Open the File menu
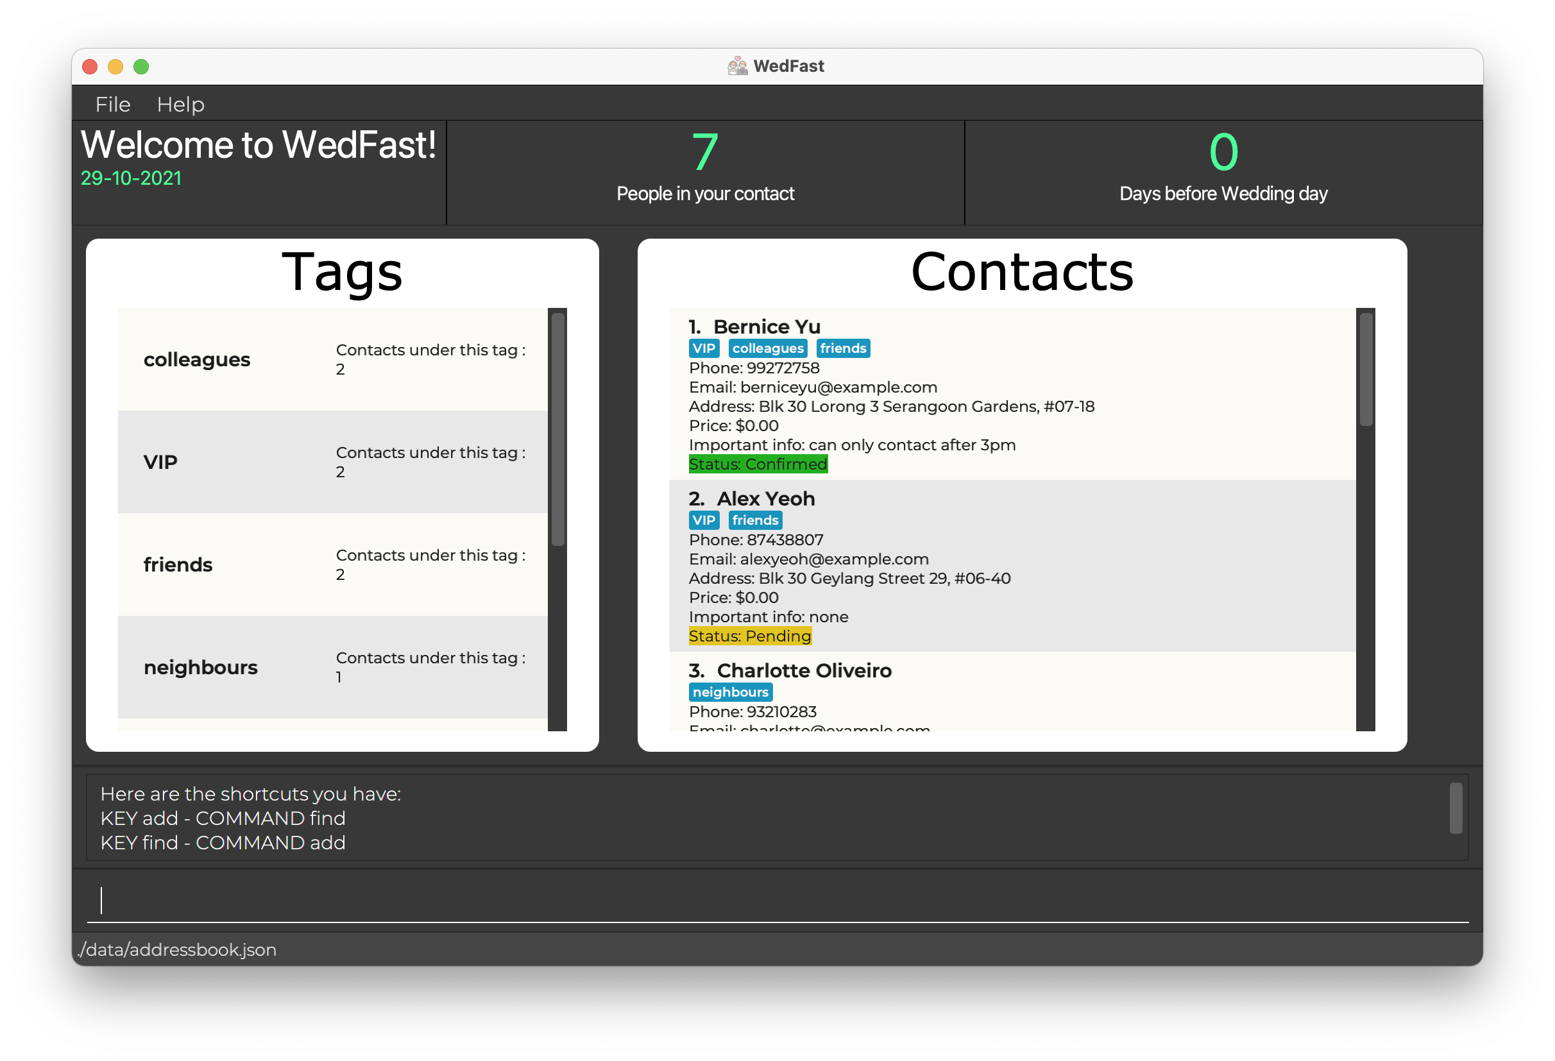 [x=112, y=105]
